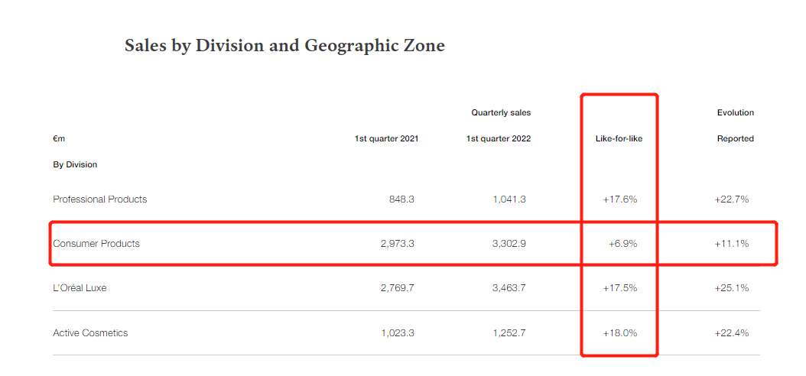This screenshot has width=806, height=376.
Task: Click the 1st quarter 2021 header
Action: [386, 138]
